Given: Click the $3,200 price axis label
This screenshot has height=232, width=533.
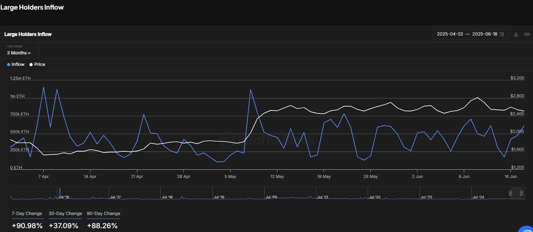Looking at the screenshot, I should (517, 78).
